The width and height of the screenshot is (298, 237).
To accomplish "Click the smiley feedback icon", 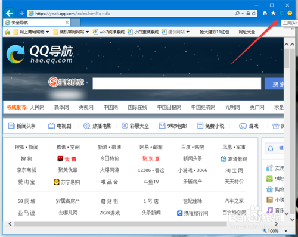I will point(290,13).
